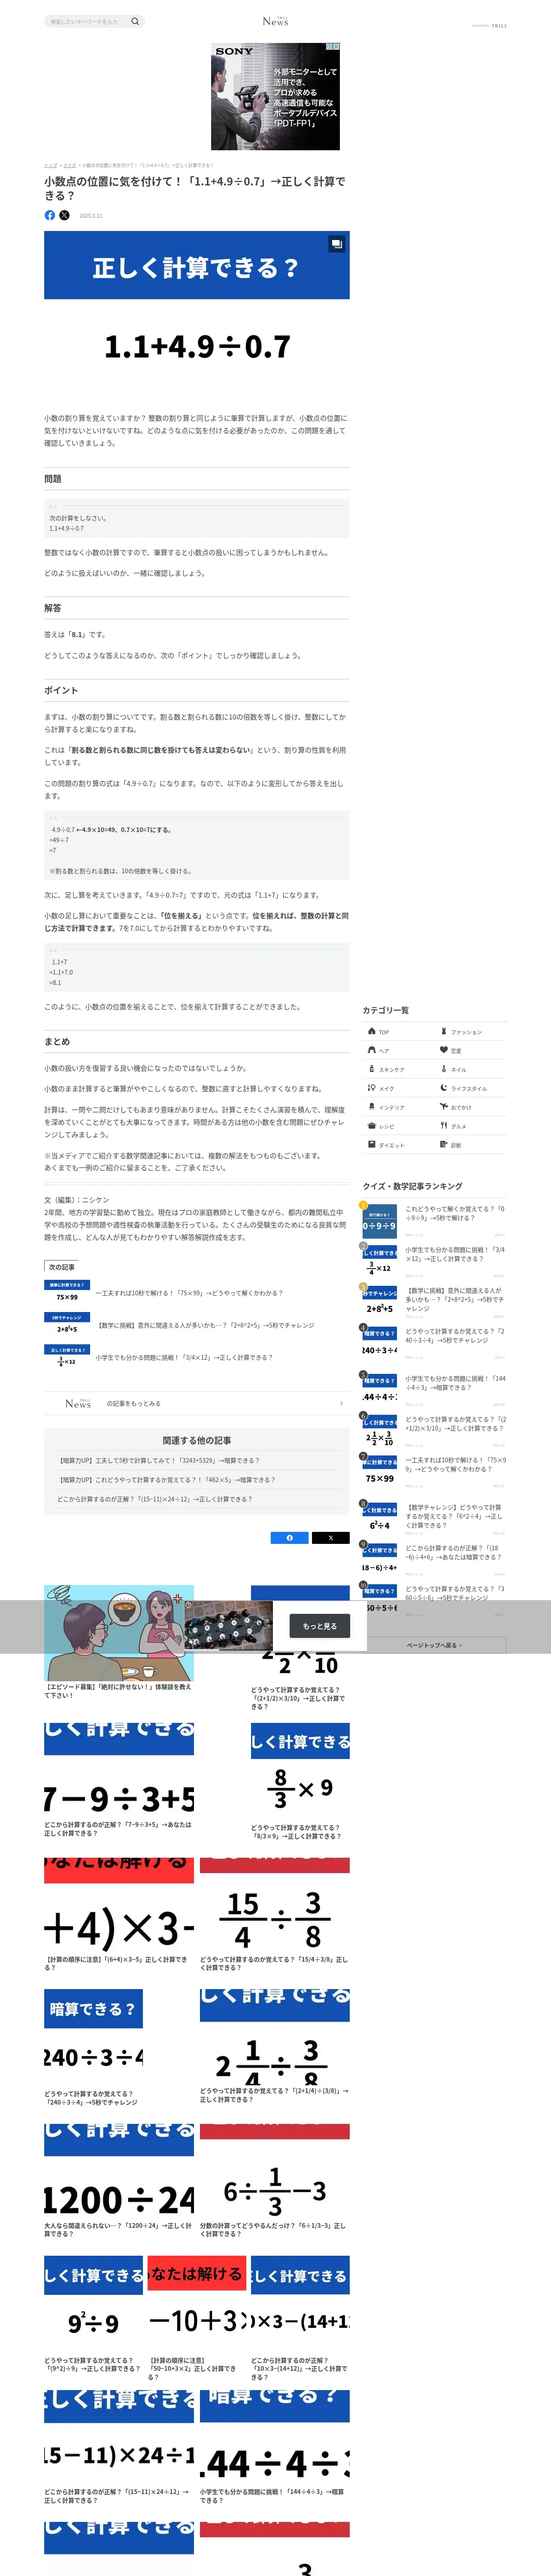The height and width of the screenshot is (2576, 551).
Task: Open recommended card 「8/3×9」
Action: click(300, 1781)
